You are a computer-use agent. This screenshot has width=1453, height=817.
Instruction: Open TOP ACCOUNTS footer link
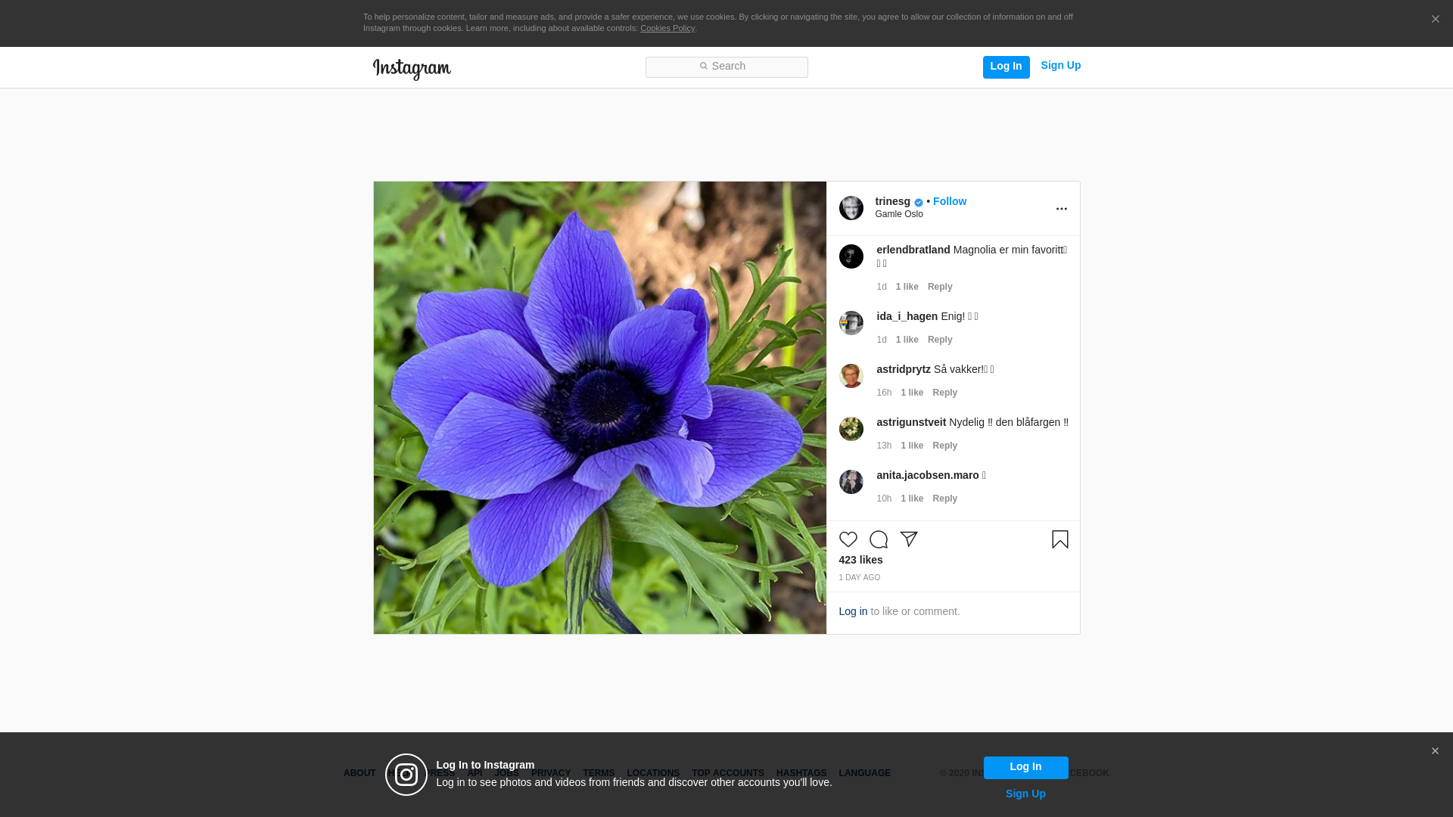[x=728, y=773]
